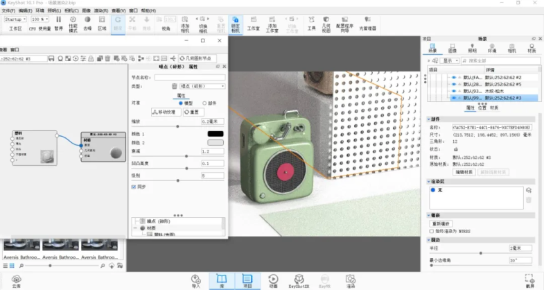Viewport: 544px width, 290px height.
Task: Click the 移动纹理 move texture button
Action: pos(165,111)
